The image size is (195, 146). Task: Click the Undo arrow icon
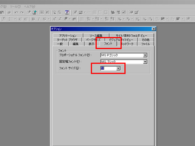tap(16, 13)
